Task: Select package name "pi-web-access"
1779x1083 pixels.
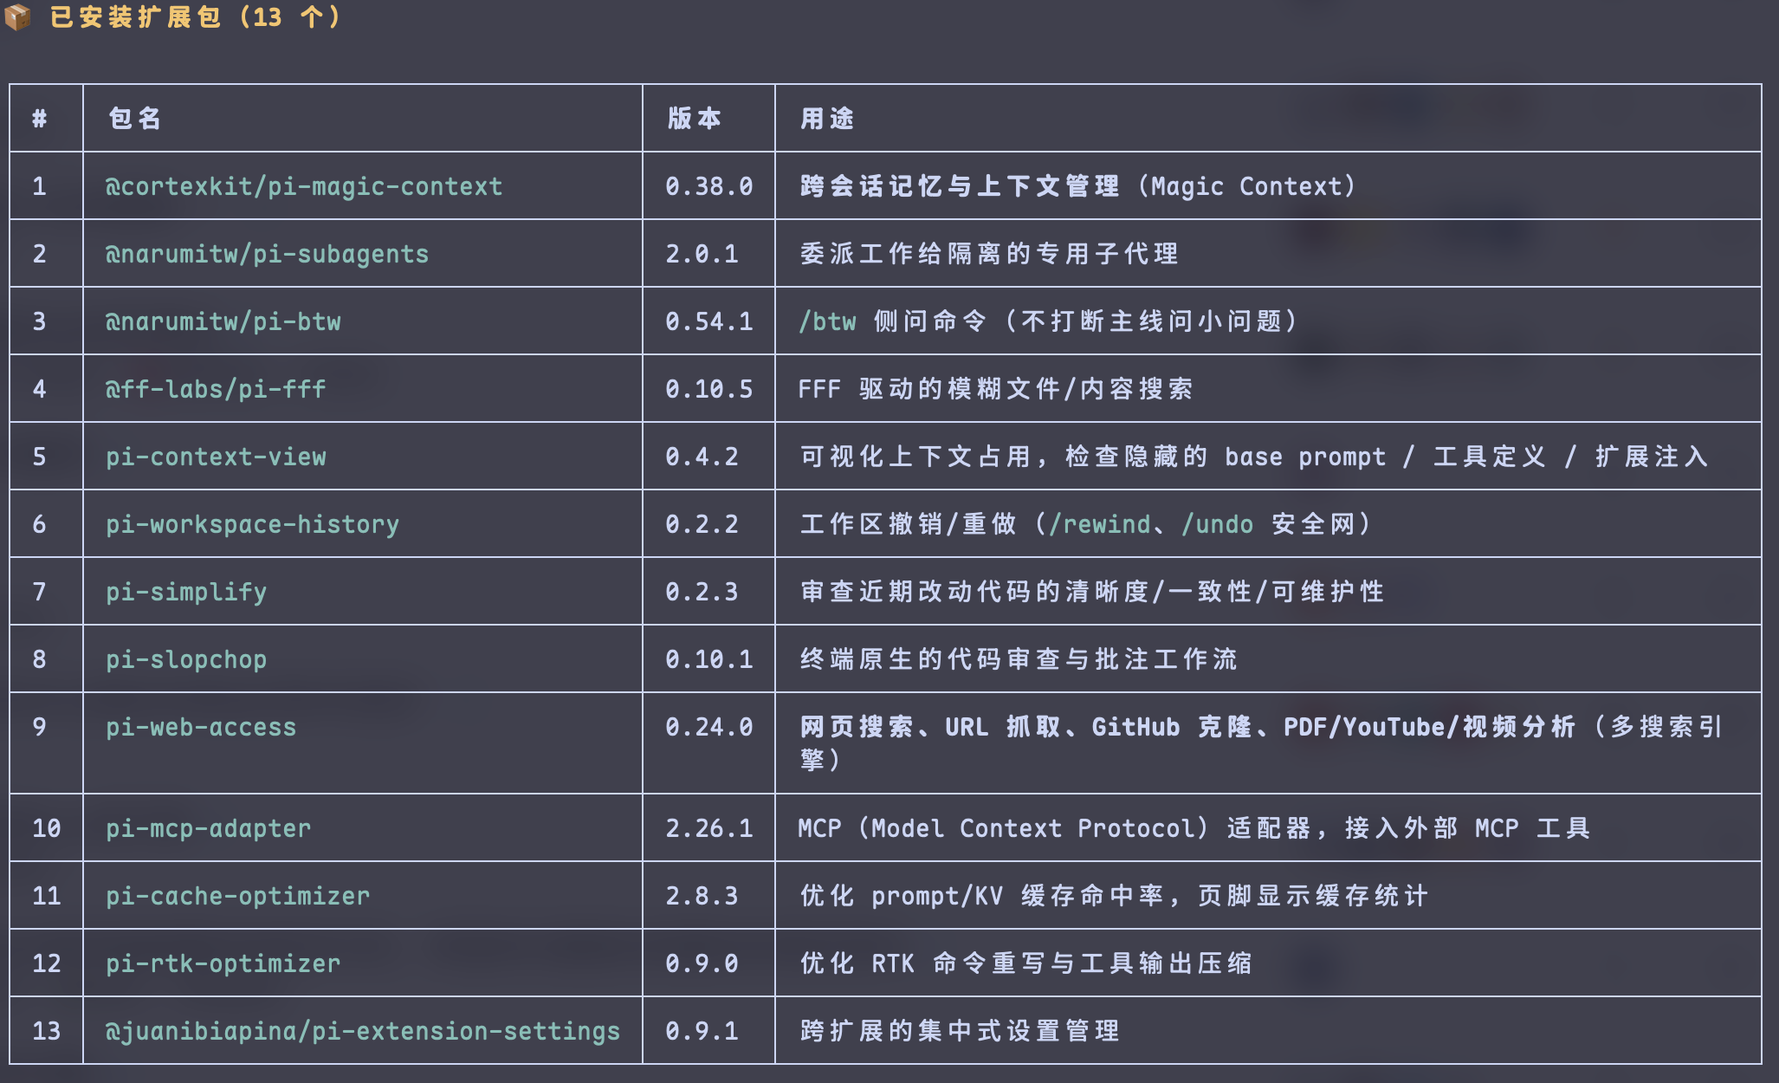Action: 201,727
